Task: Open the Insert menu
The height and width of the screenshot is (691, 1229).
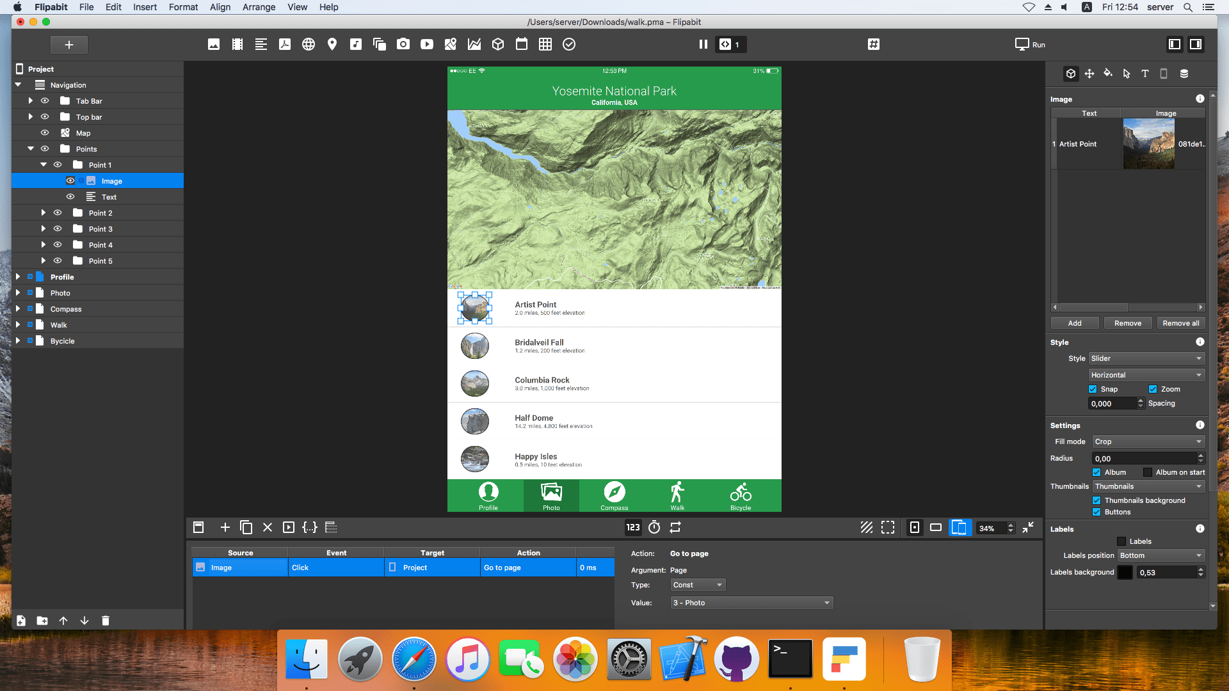Action: coord(145,7)
